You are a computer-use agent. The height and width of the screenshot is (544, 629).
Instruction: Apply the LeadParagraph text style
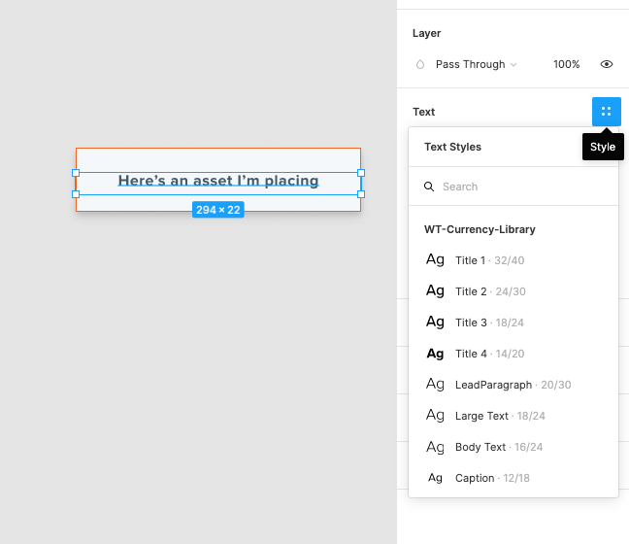[x=513, y=385]
